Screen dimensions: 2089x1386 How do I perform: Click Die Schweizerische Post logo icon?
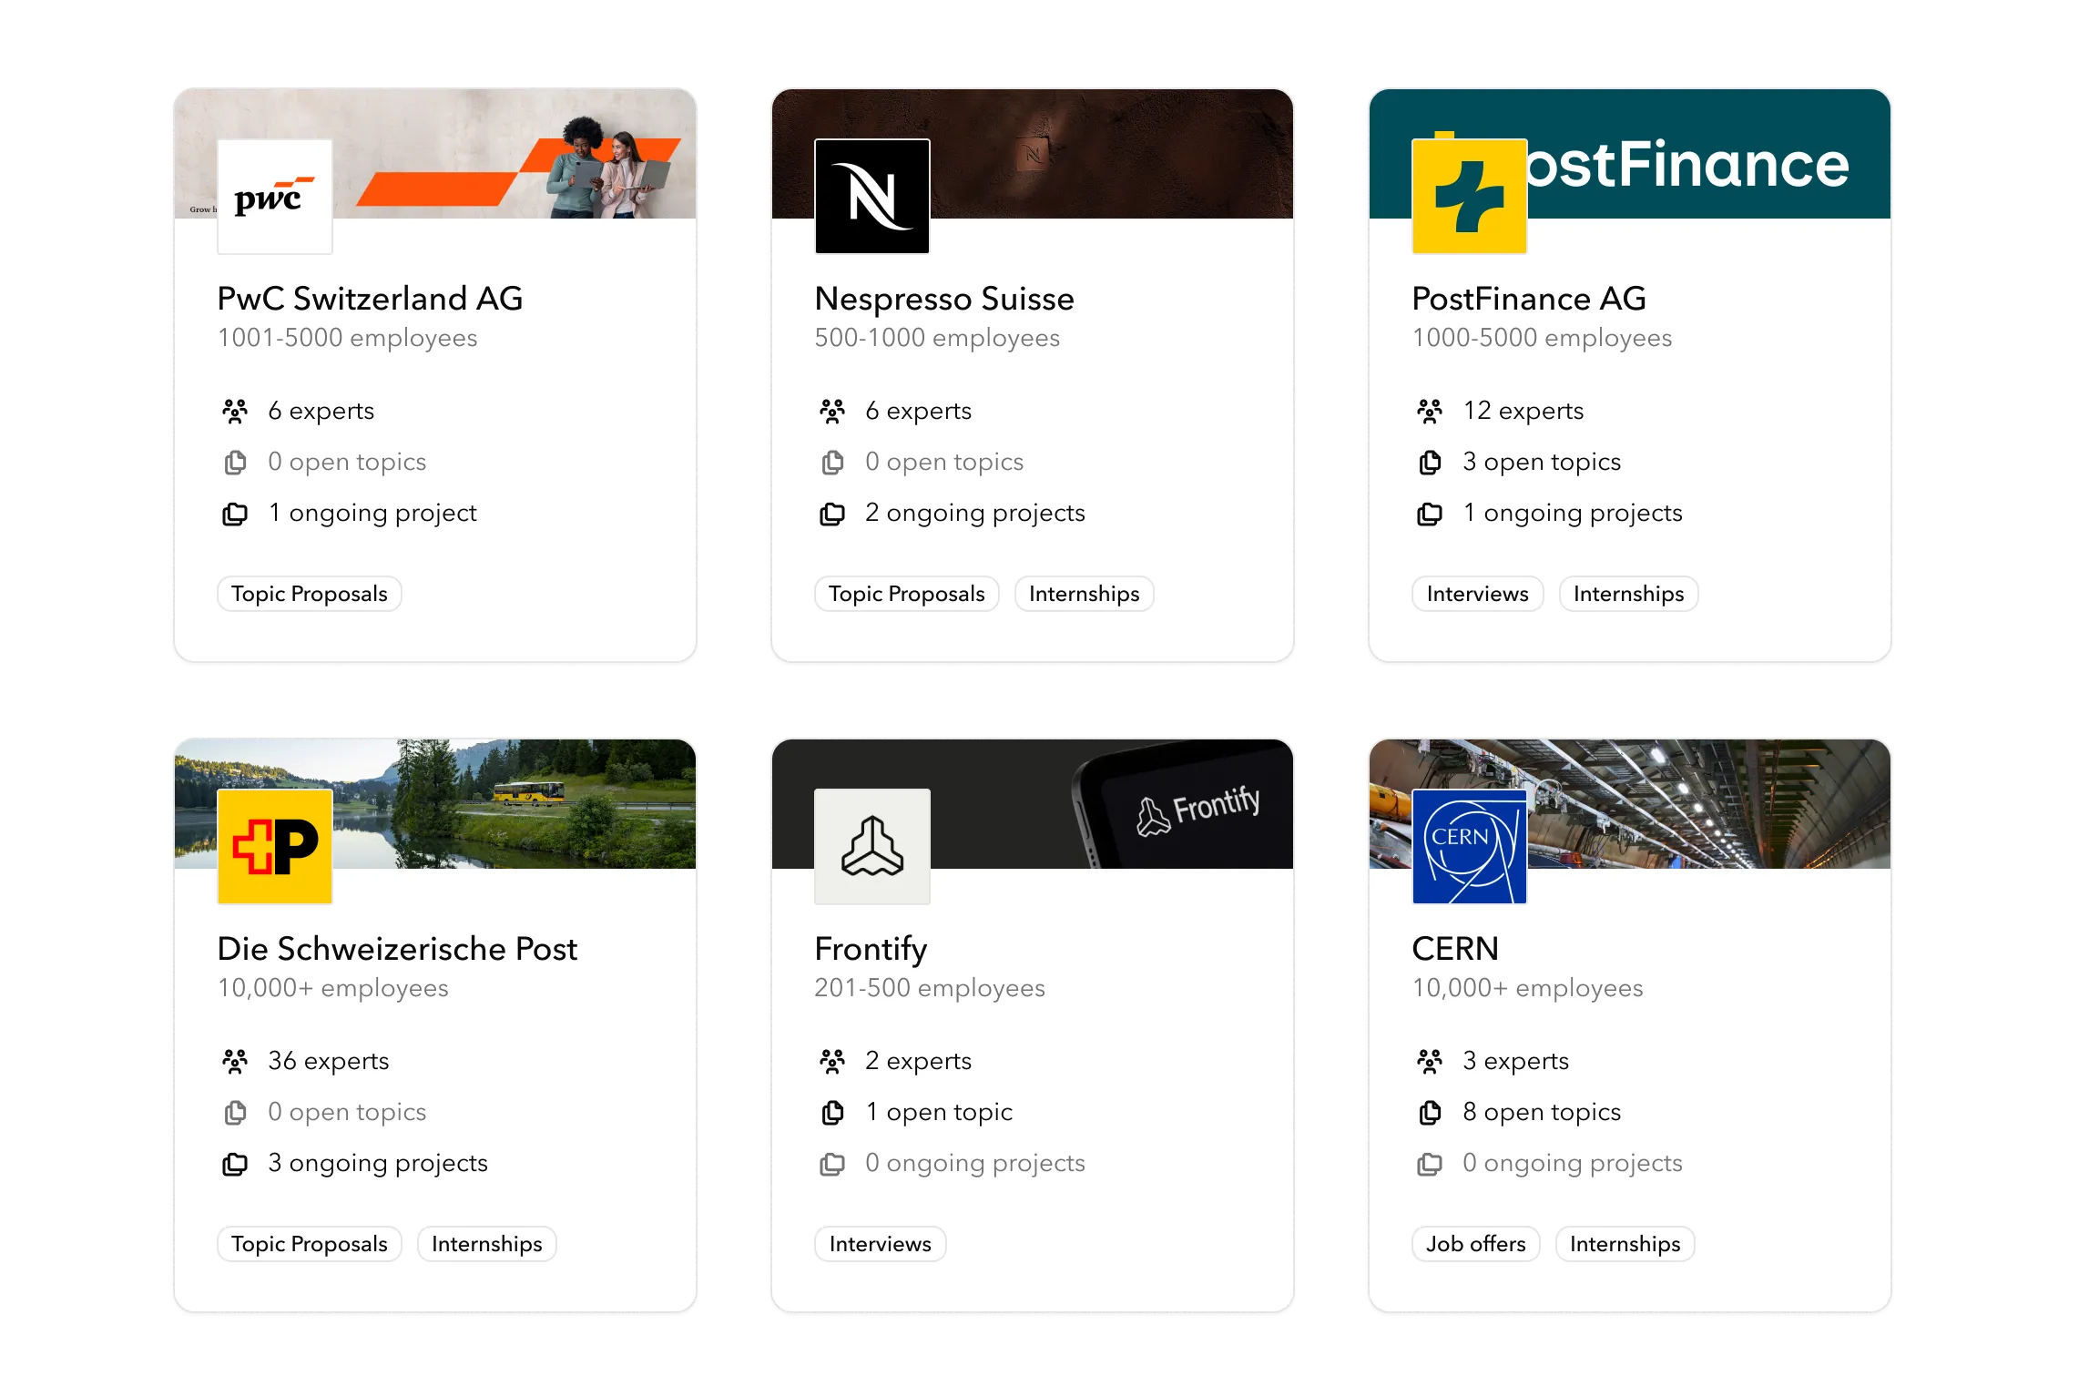coord(274,846)
